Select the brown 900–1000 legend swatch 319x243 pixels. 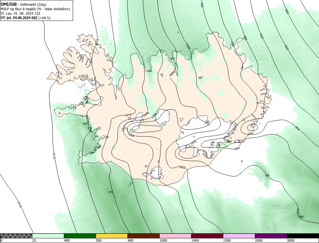(x=144, y=236)
